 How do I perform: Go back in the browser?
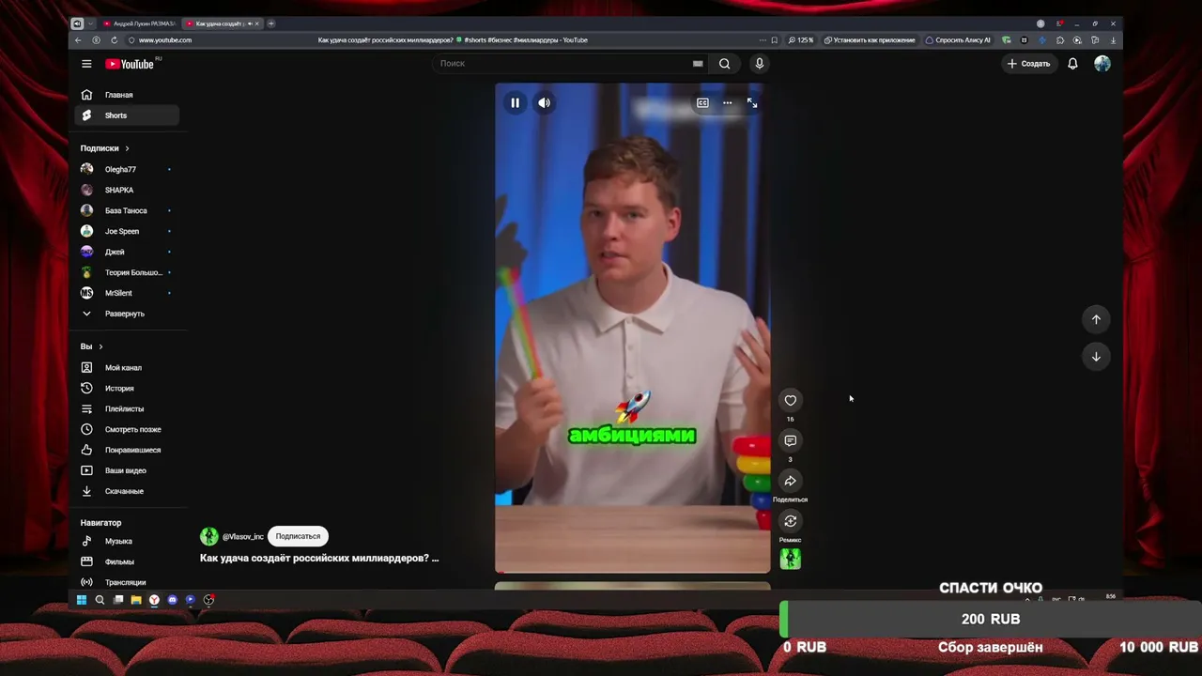click(x=78, y=40)
